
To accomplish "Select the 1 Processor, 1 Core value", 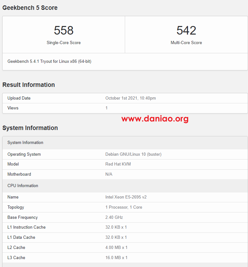I will tap(124, 207).
